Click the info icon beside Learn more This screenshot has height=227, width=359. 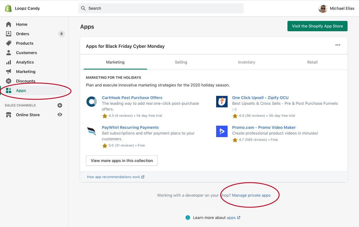coord(188,218)
